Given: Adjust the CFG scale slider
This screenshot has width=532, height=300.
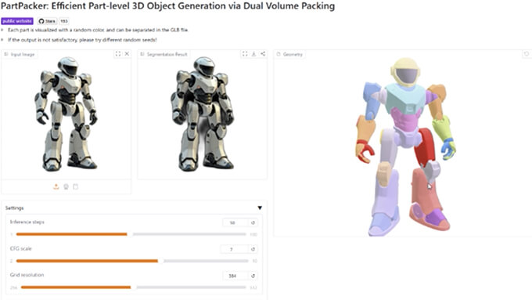Looking at the screenshot, I should pos(132,261).
